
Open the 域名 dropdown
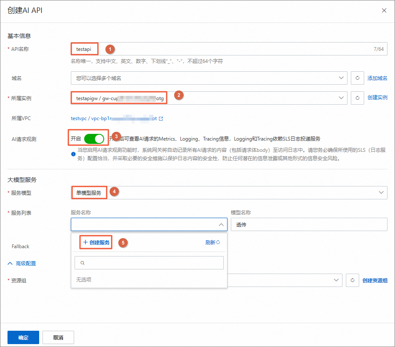(209, 78)
